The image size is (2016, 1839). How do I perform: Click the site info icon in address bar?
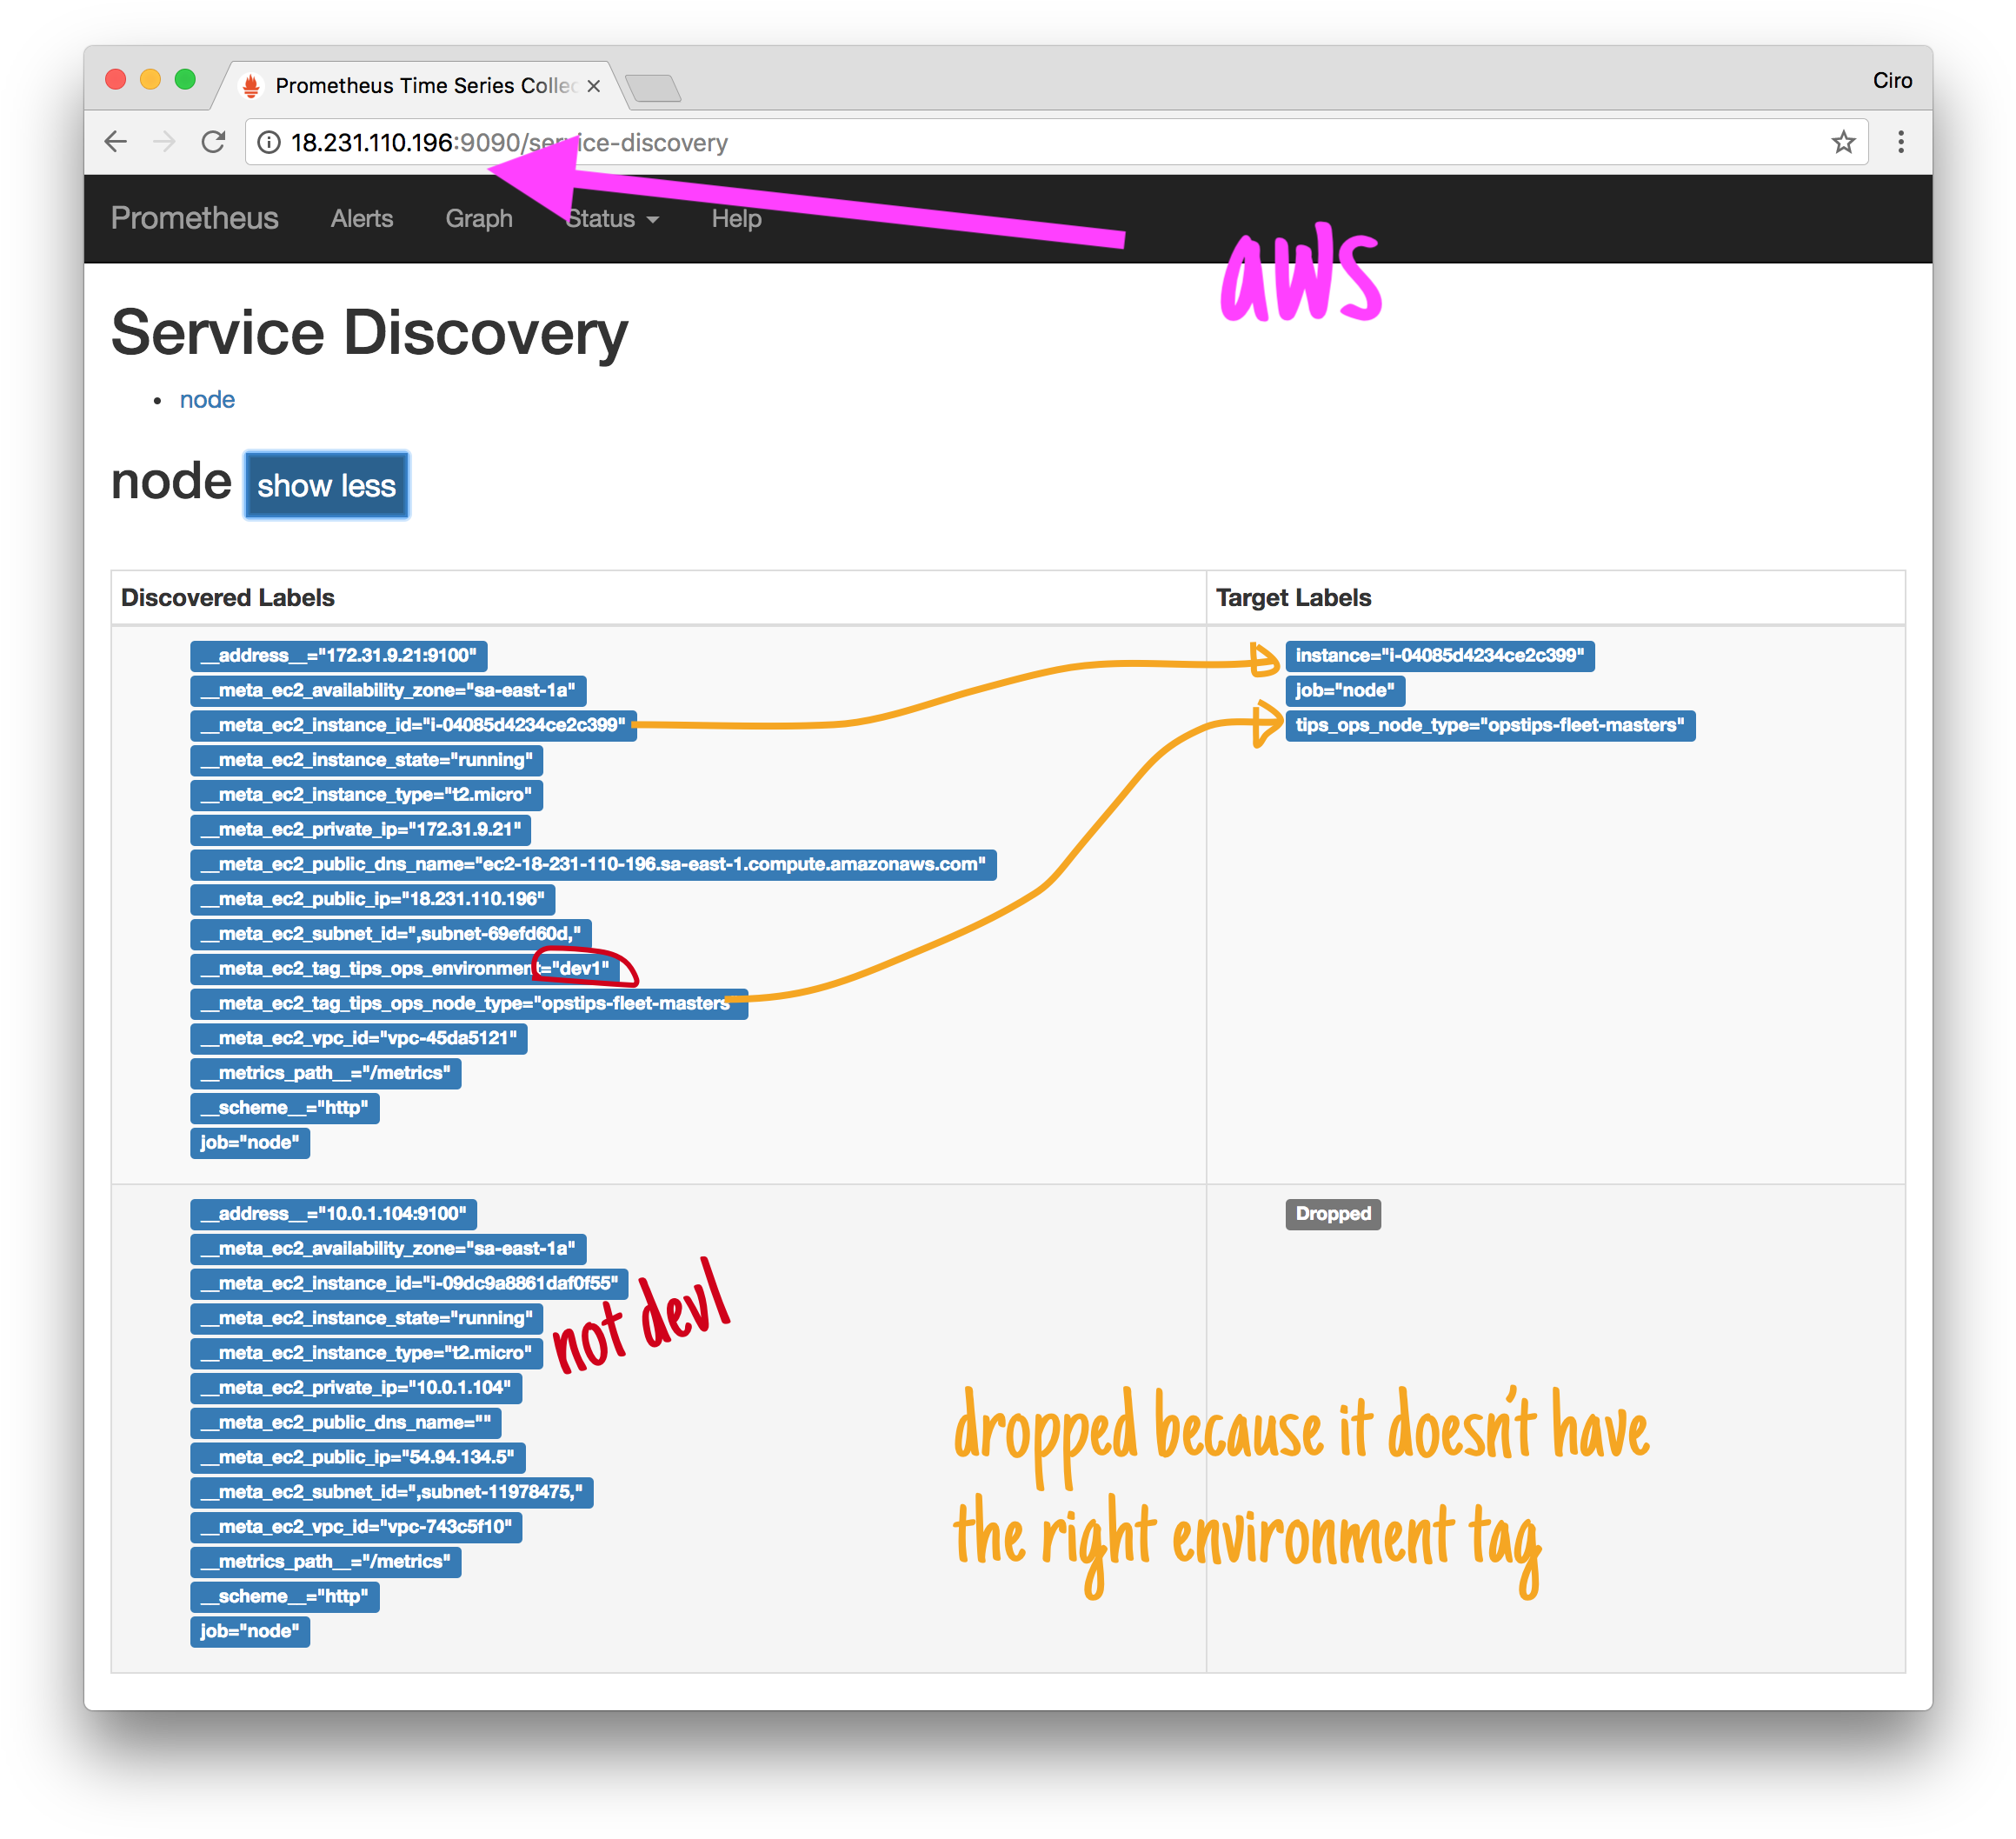coord(269,143)
